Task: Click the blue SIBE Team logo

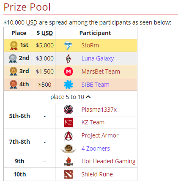Action: pos(68,85)
